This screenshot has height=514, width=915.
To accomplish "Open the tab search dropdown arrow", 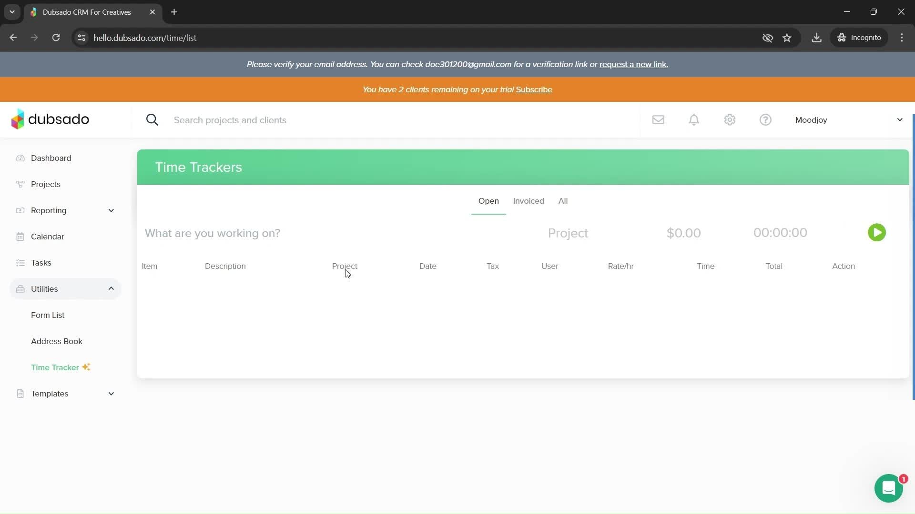I will point(12,12).
